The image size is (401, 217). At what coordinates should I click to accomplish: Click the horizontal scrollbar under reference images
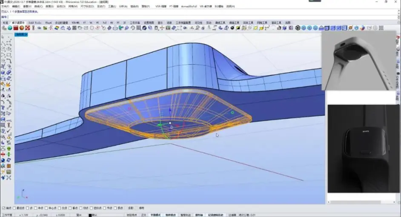point(361,202)
